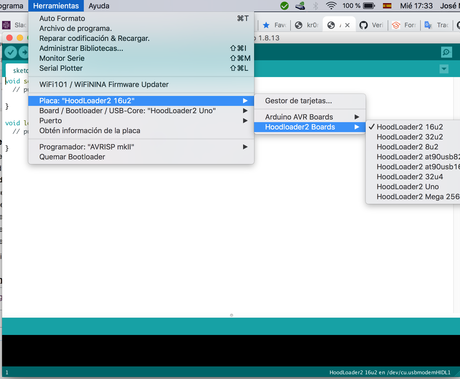
Task: Select HoodLoader2 8u2 board
Action: click(x=413, y=147)
